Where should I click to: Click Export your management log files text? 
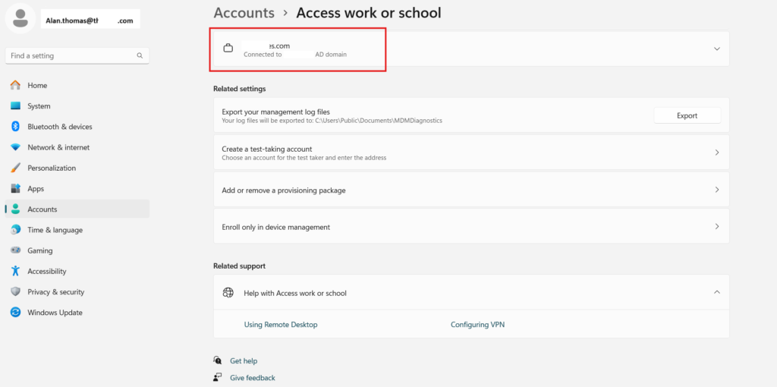[276, 112]
